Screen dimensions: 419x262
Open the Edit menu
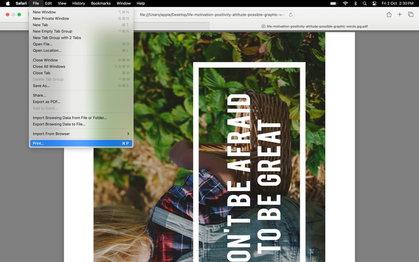tap(48, 3)
